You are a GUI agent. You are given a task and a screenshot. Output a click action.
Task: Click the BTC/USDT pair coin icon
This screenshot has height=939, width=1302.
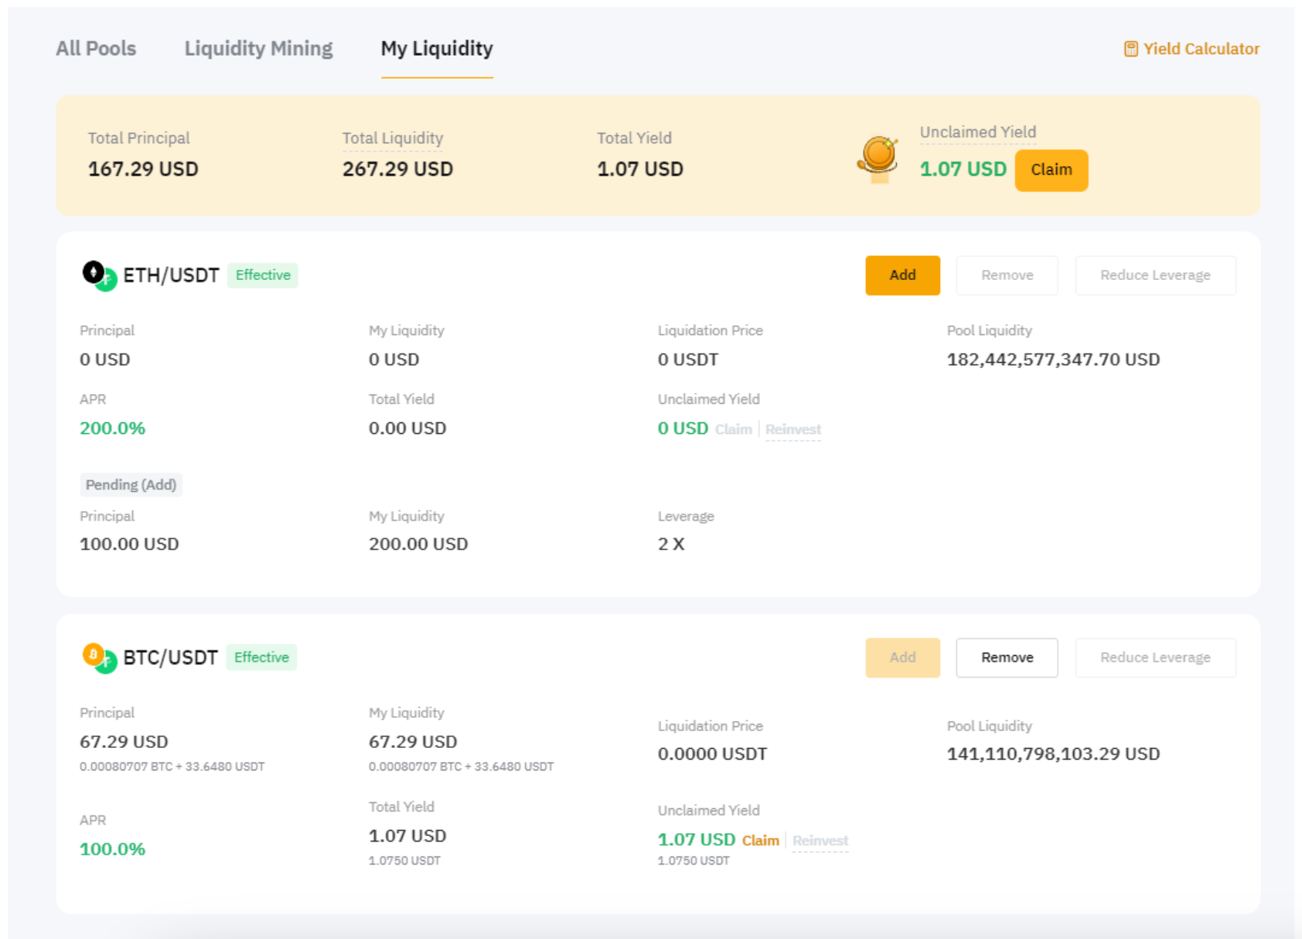point(99,657)
